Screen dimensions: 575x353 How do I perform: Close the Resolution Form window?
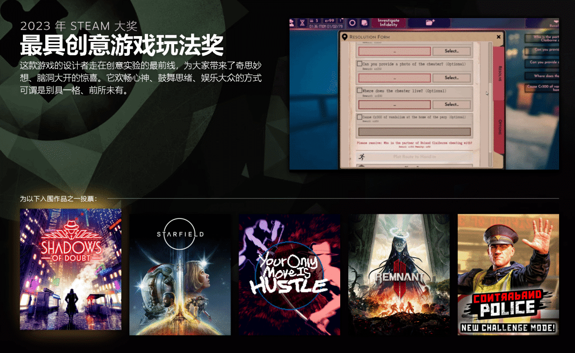tap(498, 37)
